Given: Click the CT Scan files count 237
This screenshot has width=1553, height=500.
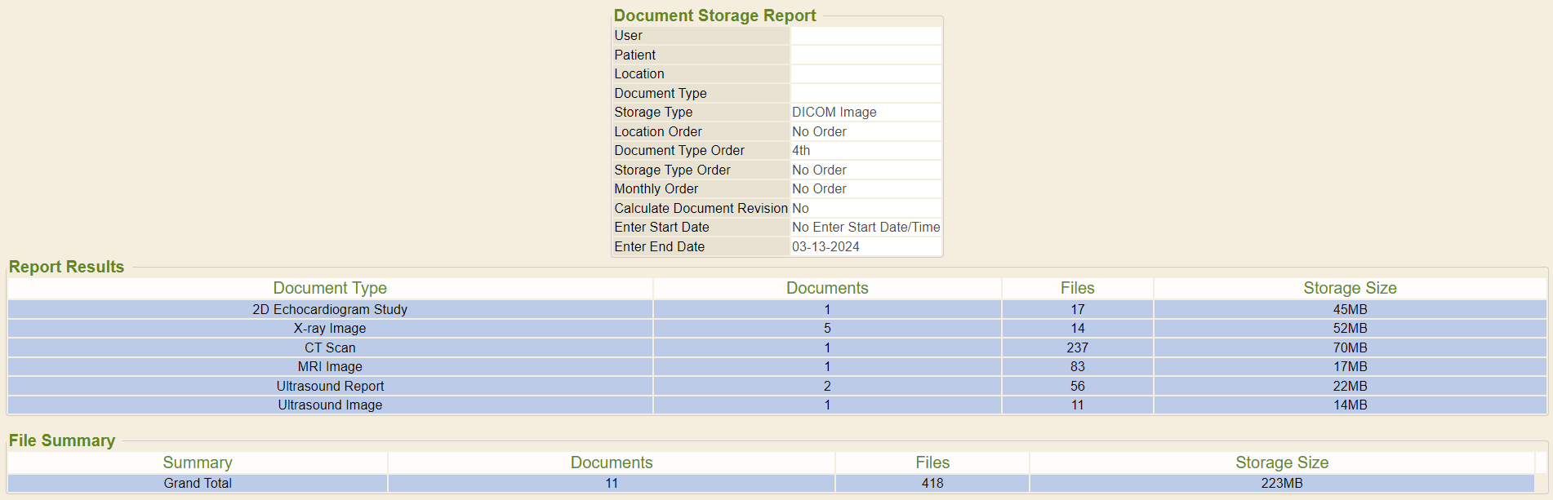Looking at the screenshot, I should (x=1077, y=347).
